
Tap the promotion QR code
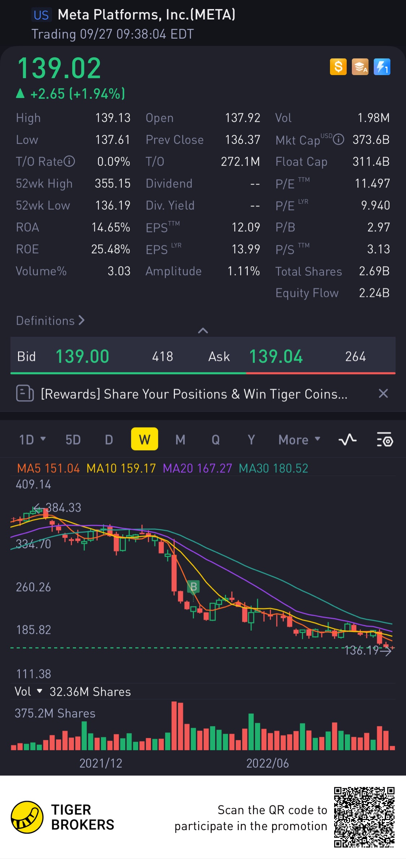point(364,817)
